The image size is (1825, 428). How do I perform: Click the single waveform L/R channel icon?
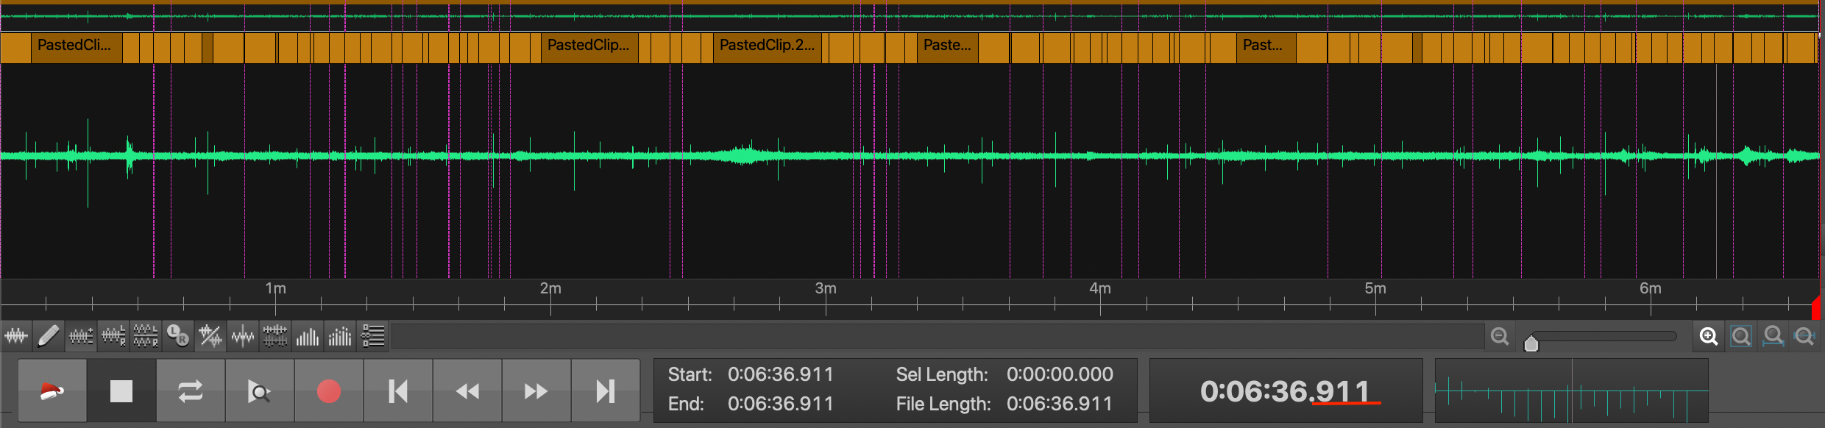pos(113,337)
